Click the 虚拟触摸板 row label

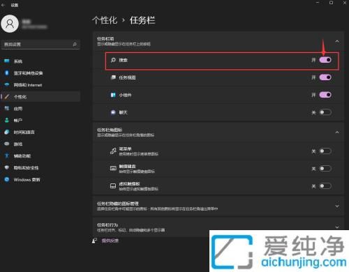[129, 183]
